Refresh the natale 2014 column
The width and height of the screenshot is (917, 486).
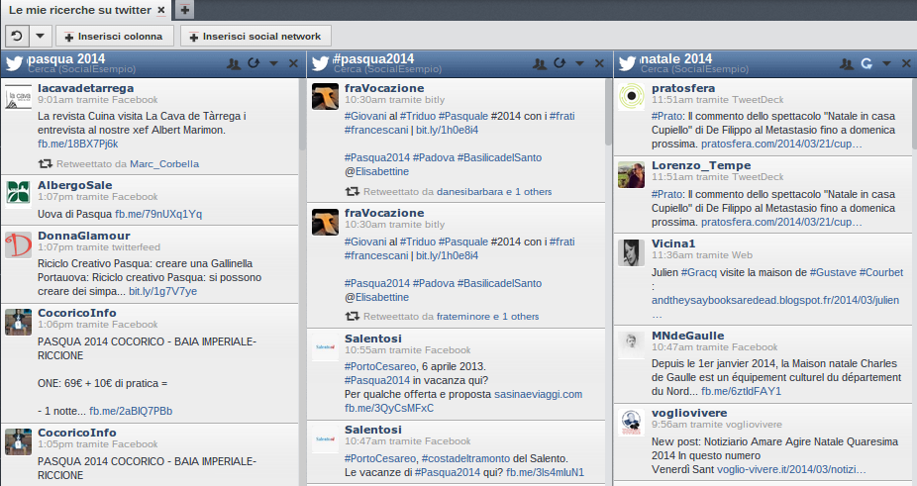point(866,63)
